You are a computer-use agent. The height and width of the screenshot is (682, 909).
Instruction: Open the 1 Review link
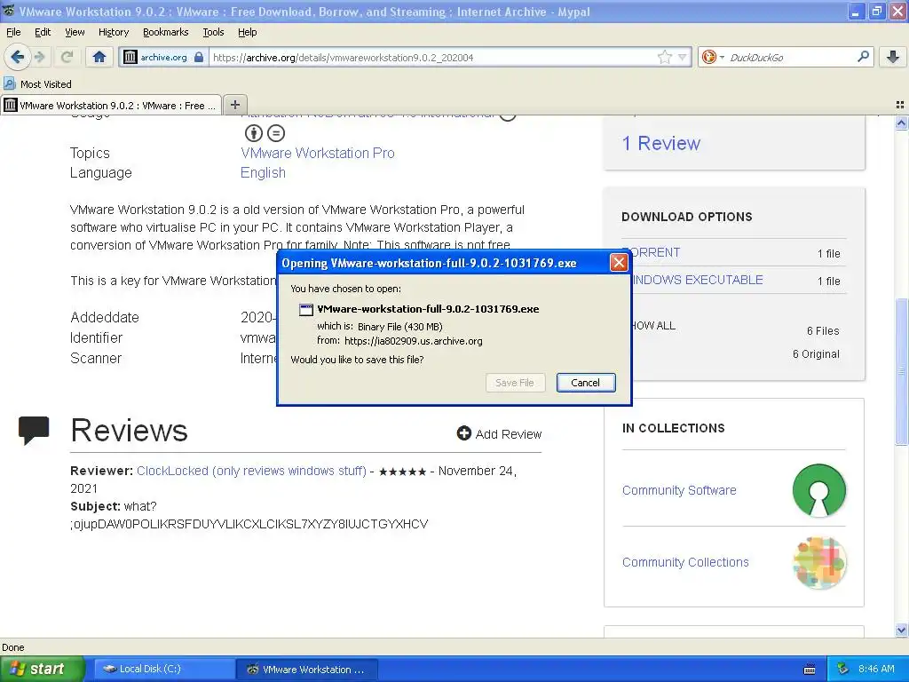[x=660, y=143]
